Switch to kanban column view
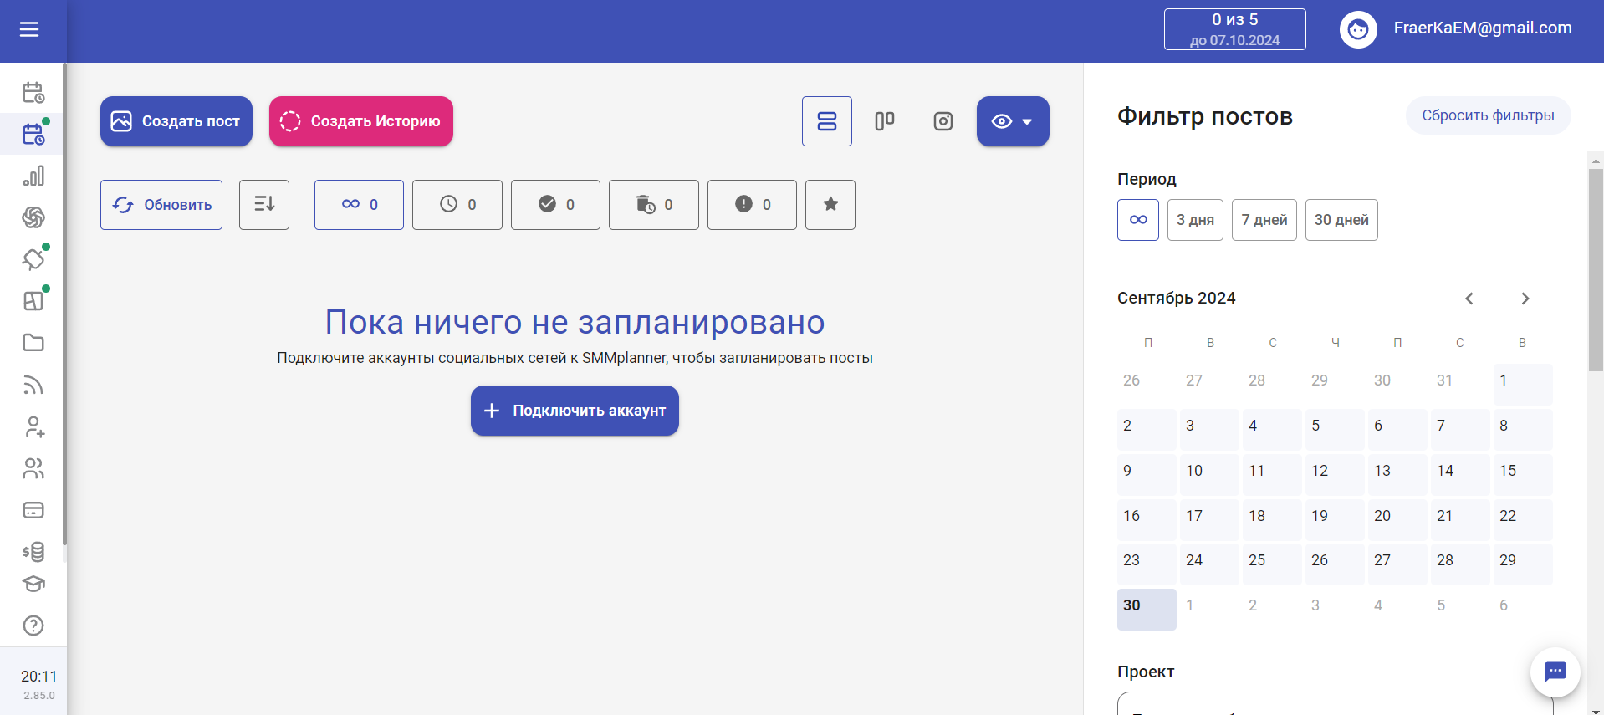This screenshot has height=715, width=1604. (885, 121)
